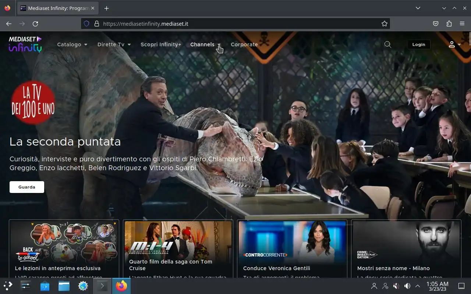Click the user account tray icon

click(x=374, y=286)
